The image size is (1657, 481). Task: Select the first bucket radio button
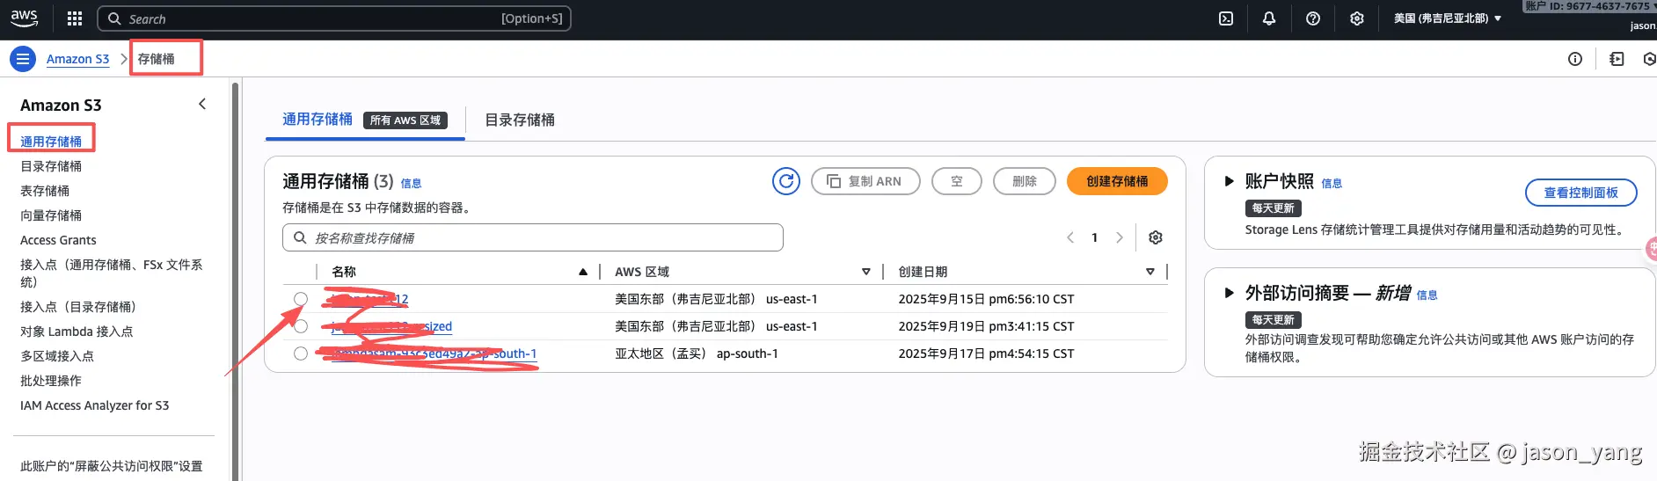point(301,299)
